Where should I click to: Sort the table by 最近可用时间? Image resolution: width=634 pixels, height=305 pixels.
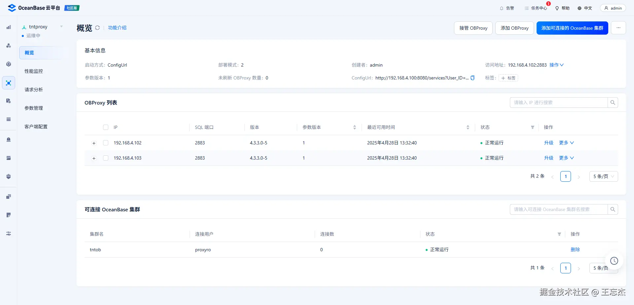pos(468,127)
